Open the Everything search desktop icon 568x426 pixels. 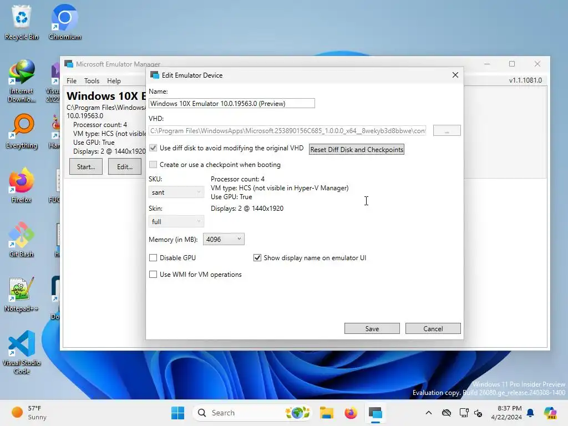[x=22, y=132]
